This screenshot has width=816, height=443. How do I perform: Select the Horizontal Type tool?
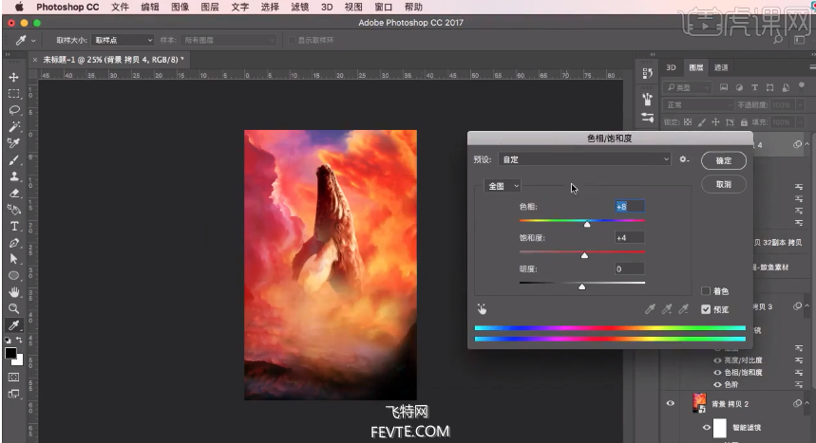(14, 226)
